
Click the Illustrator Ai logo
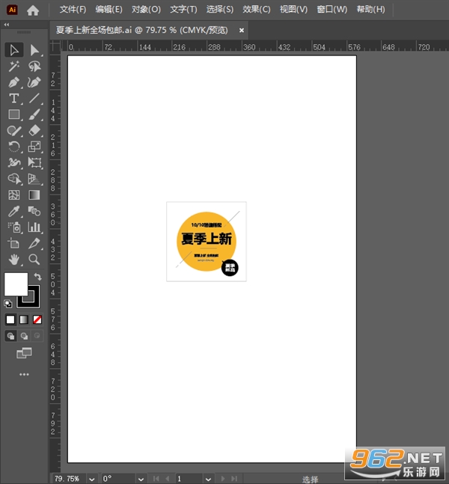(13, 10)
